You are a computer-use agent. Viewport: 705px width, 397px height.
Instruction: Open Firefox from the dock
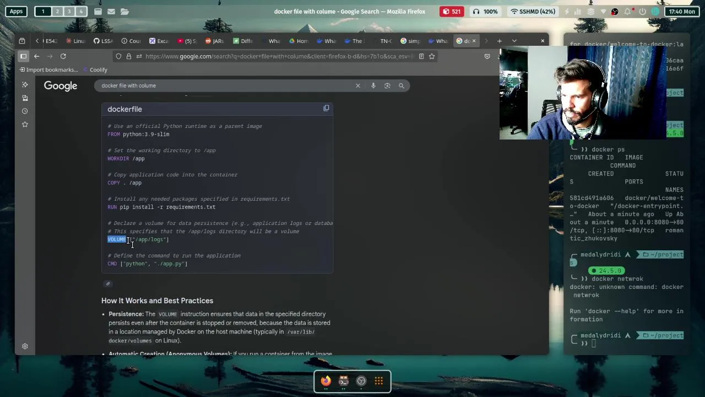coord(326,380)
